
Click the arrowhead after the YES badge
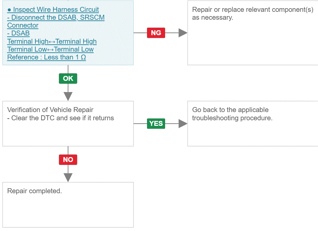click(183, 124)
